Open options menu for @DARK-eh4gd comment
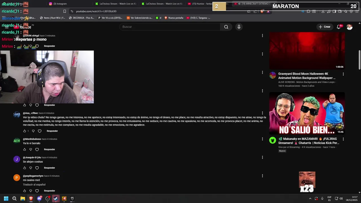361x203 pixels. [262, 36]
